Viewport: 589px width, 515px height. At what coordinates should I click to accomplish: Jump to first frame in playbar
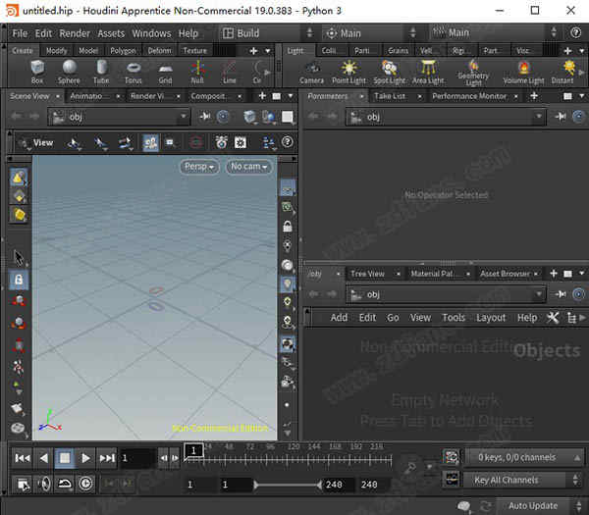click(x=23, y=458)
